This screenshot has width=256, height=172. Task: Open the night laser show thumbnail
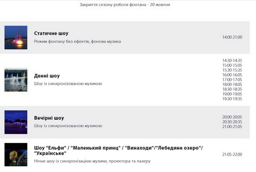[x=16, y=154]
